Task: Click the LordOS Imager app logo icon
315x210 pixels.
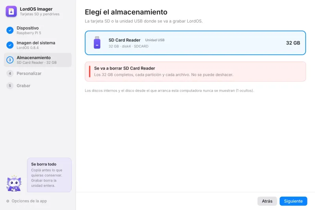Action: [x=11, y=11]
